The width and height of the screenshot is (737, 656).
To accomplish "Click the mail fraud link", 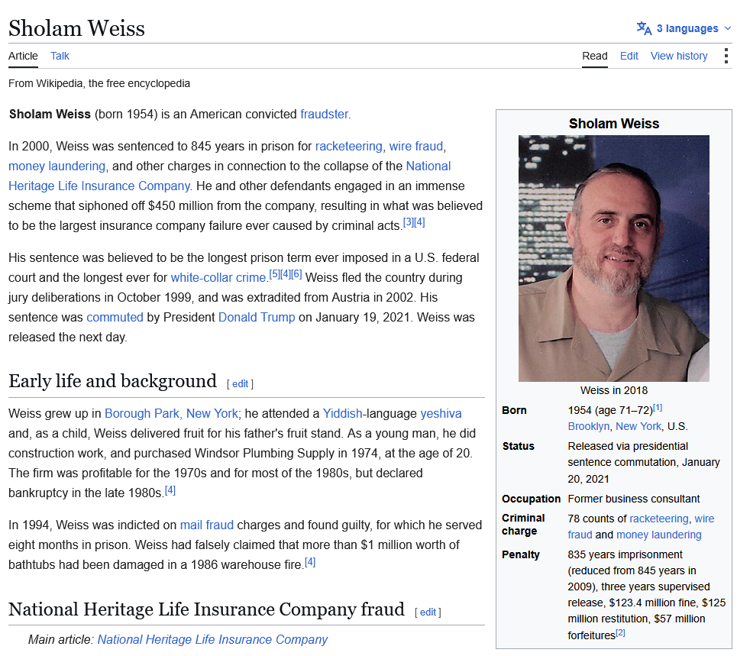I will (207, 525).
